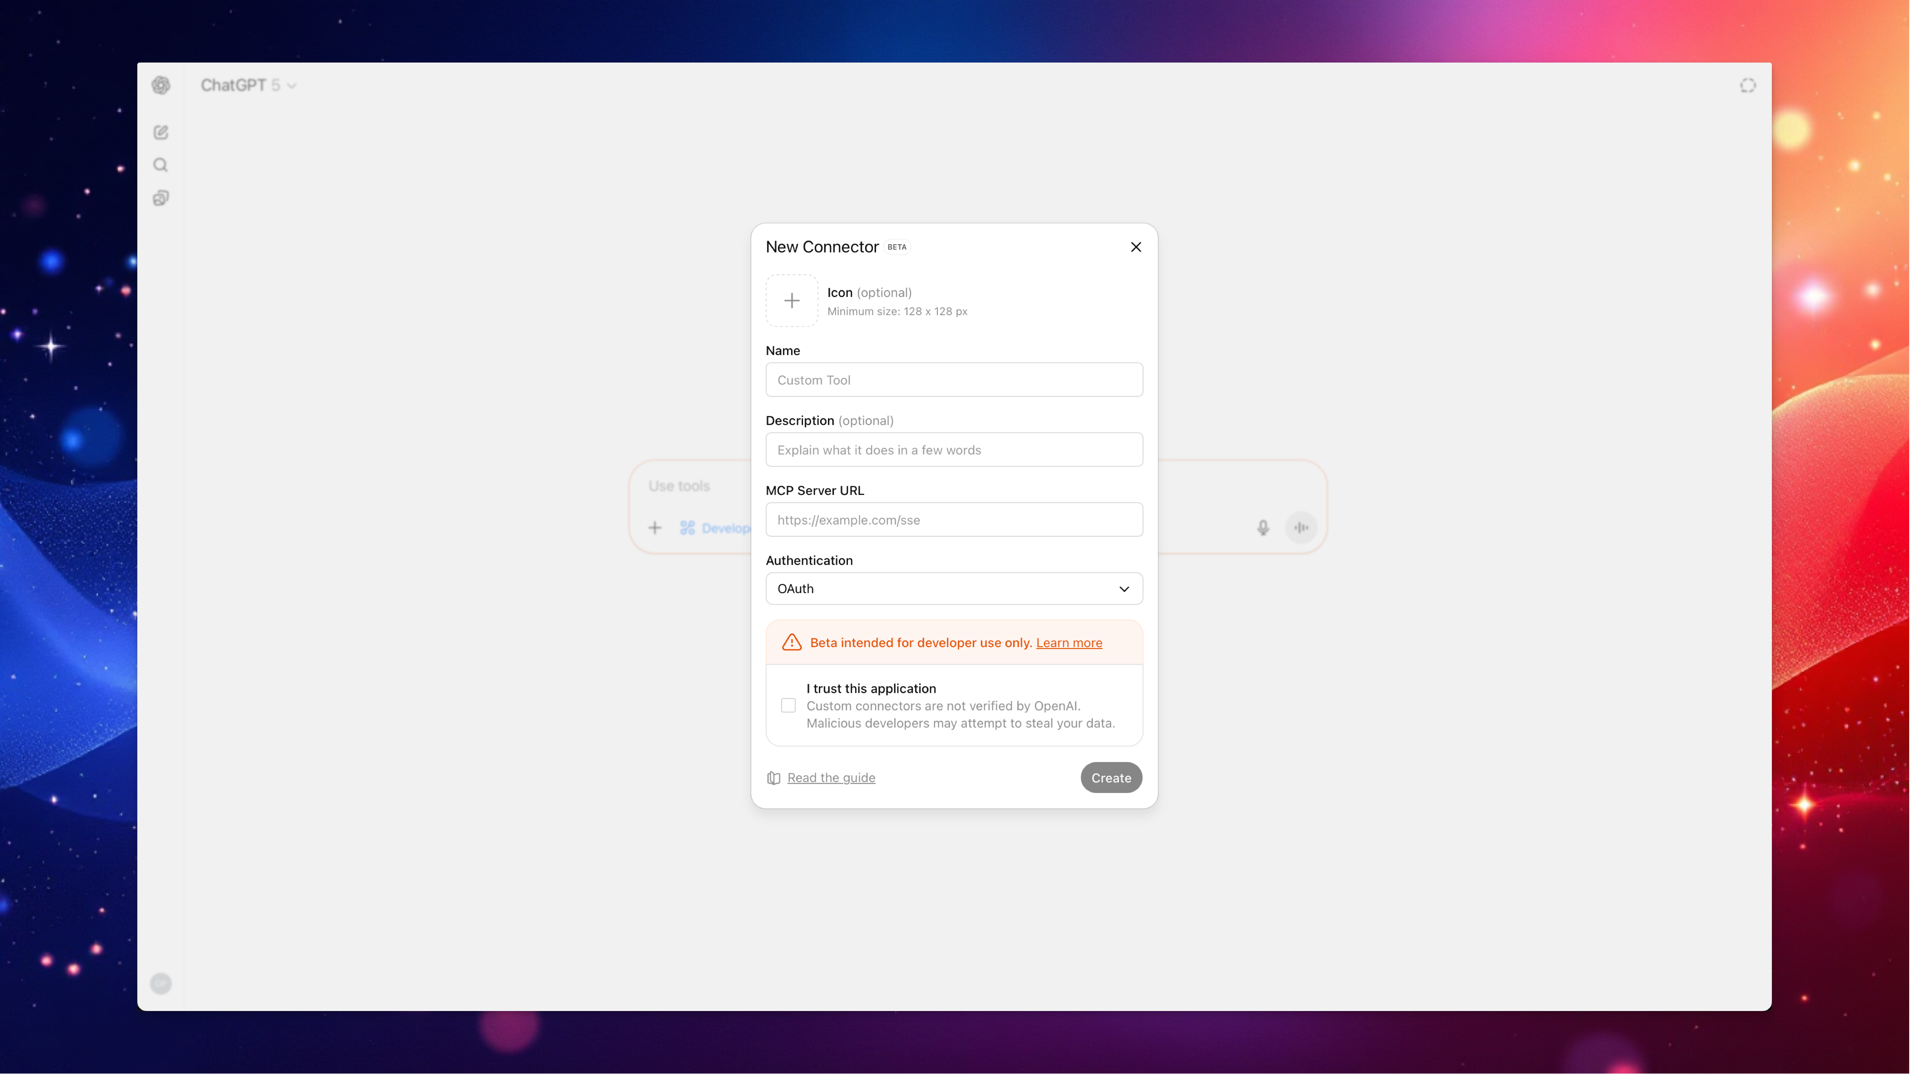Click the warning triangle icon

(x=792, y=643)
